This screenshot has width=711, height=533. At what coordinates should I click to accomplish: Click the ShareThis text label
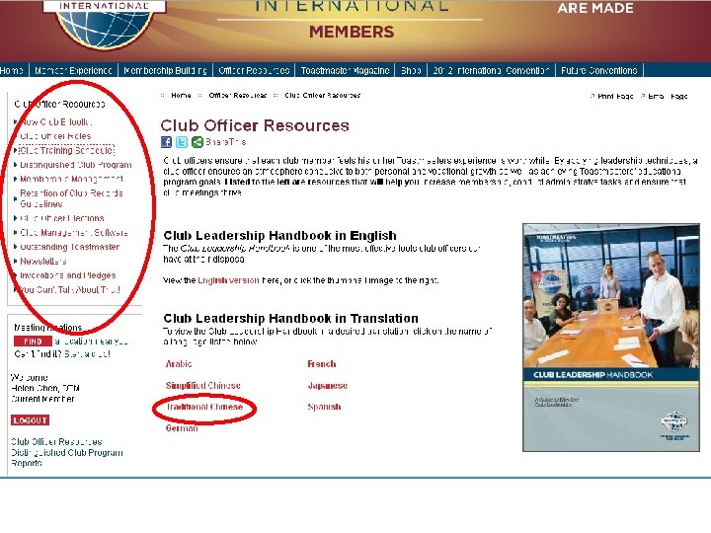tap(225, 142)
